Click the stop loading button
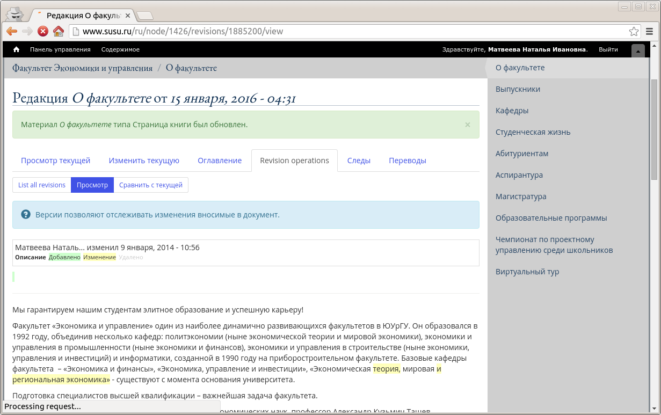 [x=43, y=31]
